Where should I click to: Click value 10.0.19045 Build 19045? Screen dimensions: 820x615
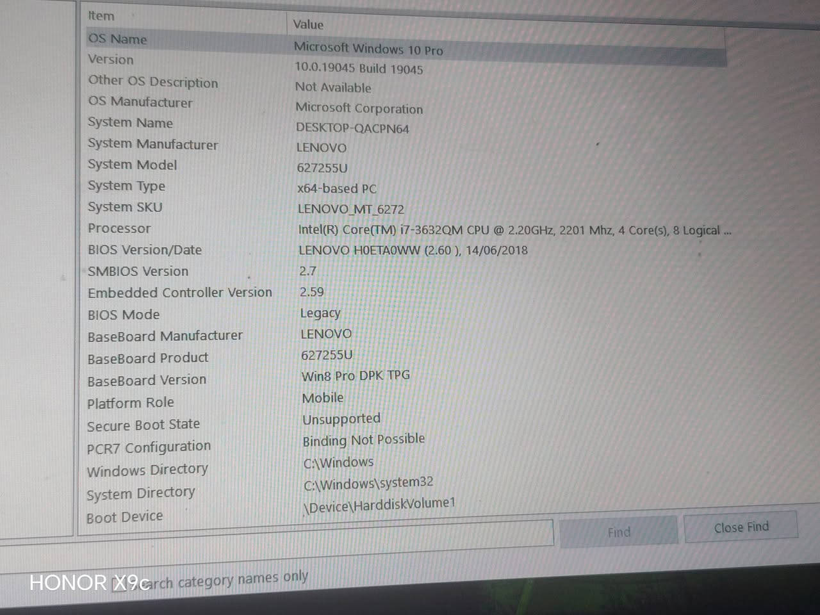point(359,68)
